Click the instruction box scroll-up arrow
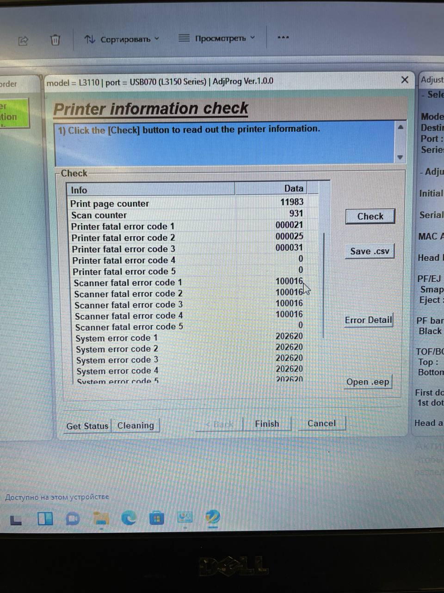This screenshot has height=593, width=444. click(401, 126)
